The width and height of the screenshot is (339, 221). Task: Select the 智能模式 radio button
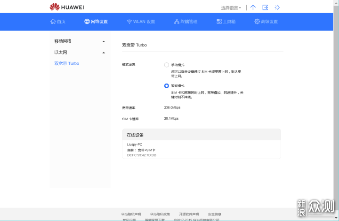pos(166,86)
